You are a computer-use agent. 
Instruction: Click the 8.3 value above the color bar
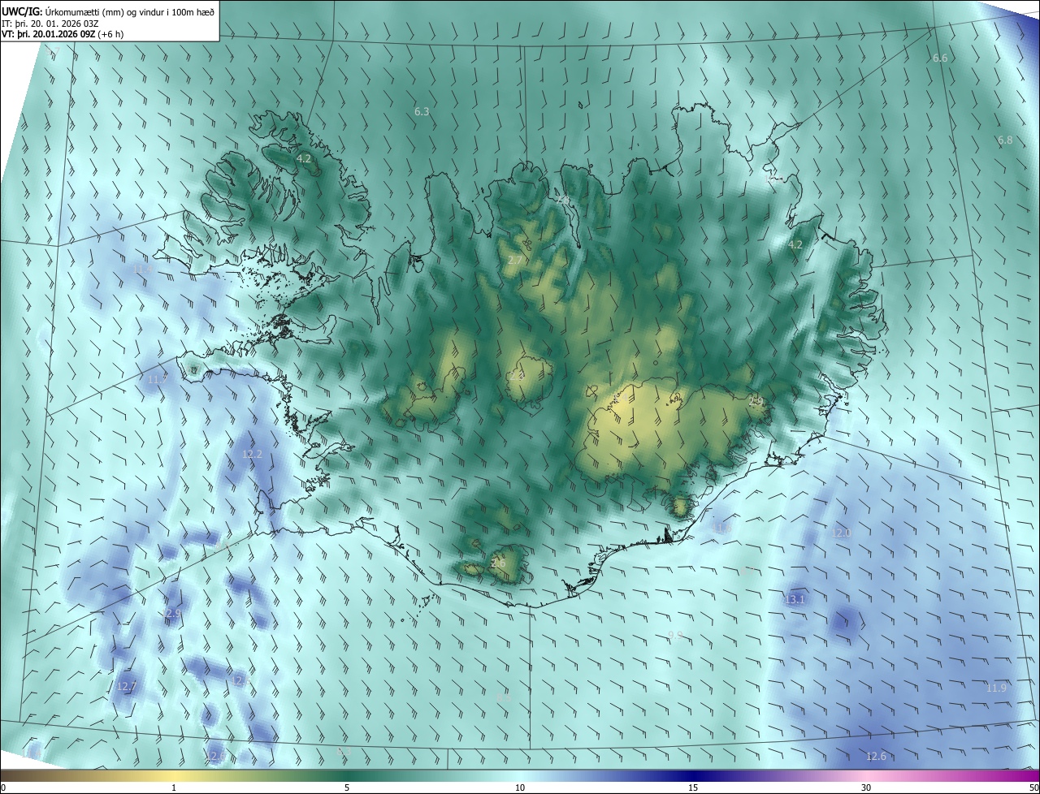pos(344,753)
